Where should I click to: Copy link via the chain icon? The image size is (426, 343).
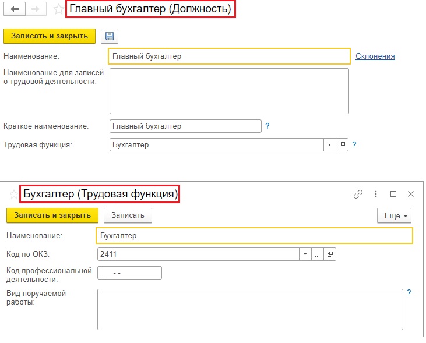358,194
